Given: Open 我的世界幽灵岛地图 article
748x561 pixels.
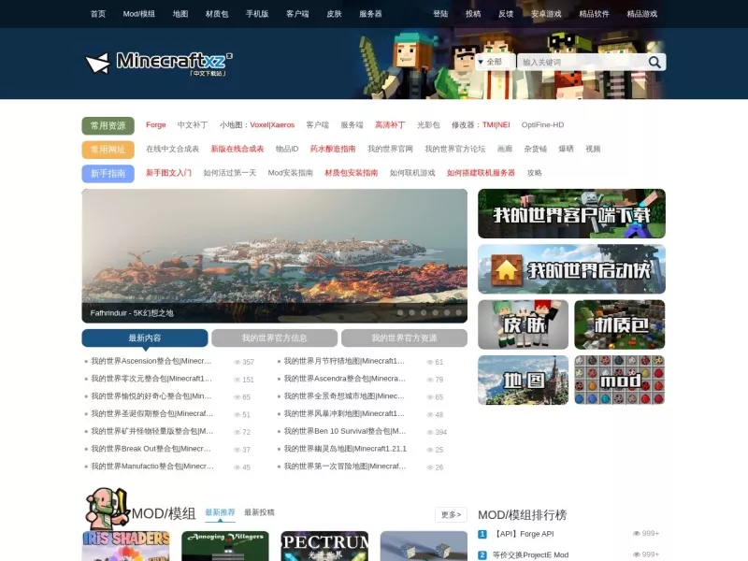Looking at the screenshot, I should tap(345, 449).
